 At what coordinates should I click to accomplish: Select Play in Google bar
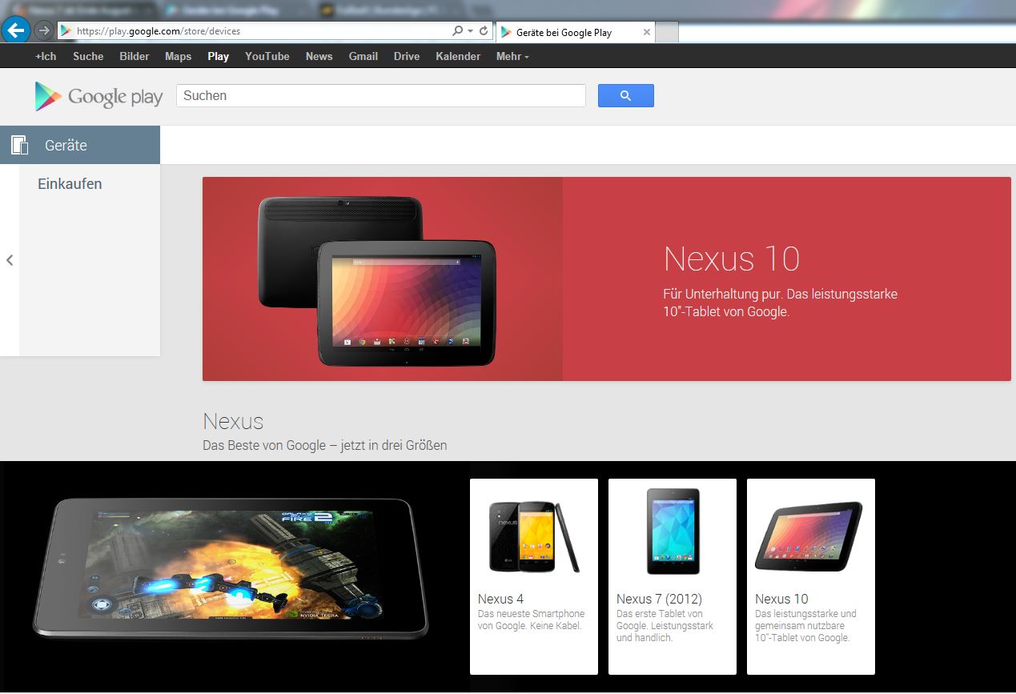[x=218, y=56]
